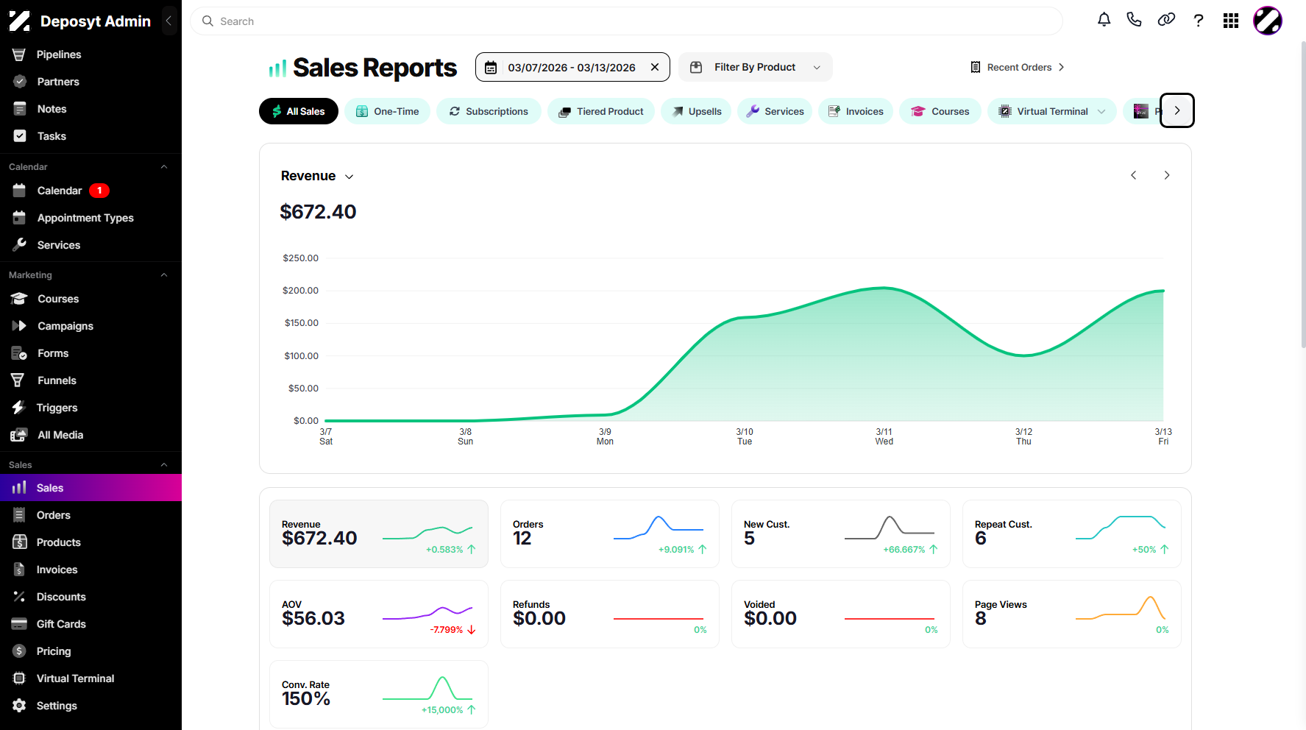Switch to the Tiered Product tab

point(601,111)
